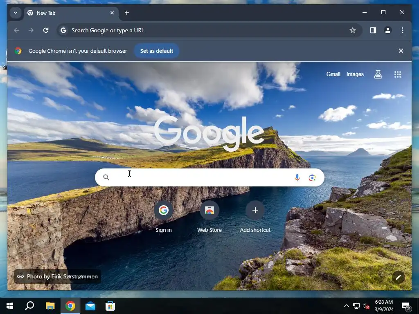The width and height of the screenshot is (419, 314).
Task: Click the magnifier icon in search box
Action: point(106,177)
